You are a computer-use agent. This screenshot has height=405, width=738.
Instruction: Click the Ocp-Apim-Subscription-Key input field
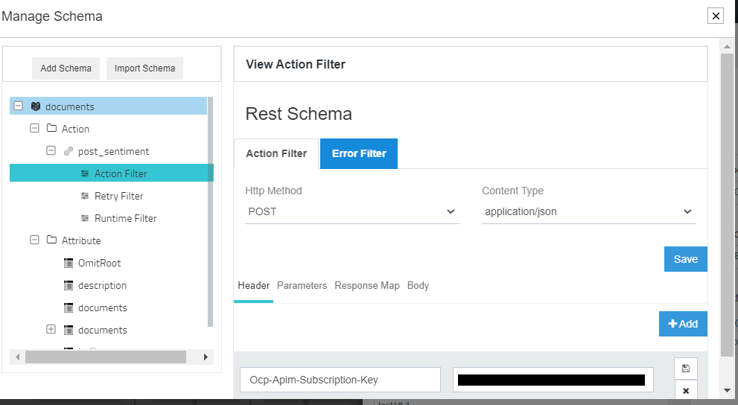pos(340,380)
